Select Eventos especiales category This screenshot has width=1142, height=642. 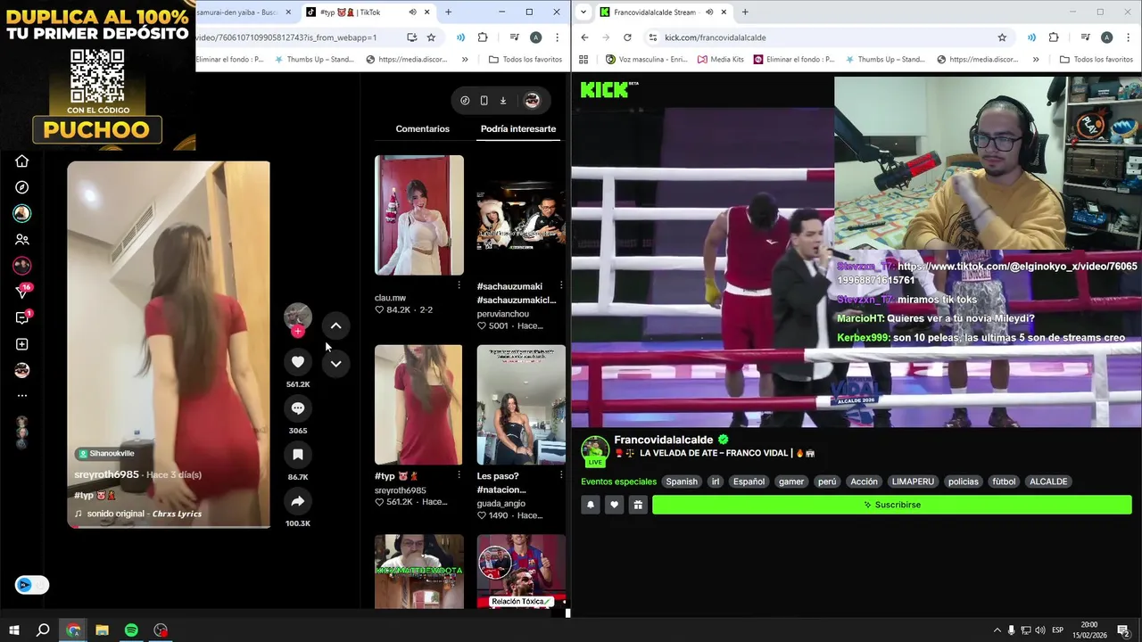pyautogui.click(x=618, y=481)
